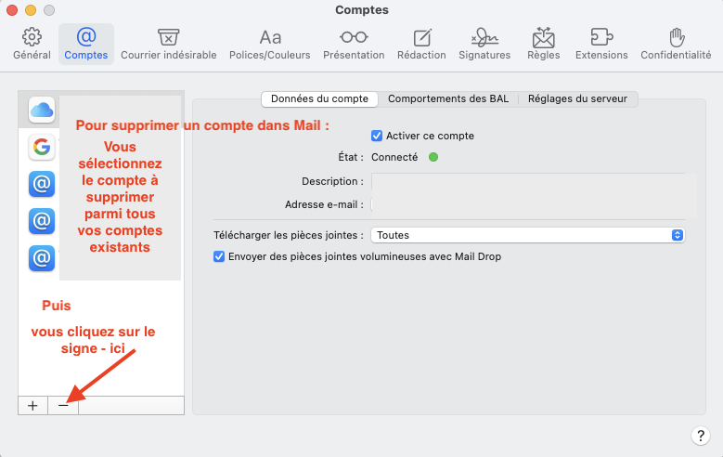
Task: Open the Règles preferences pane
Action: coord(543,44)
